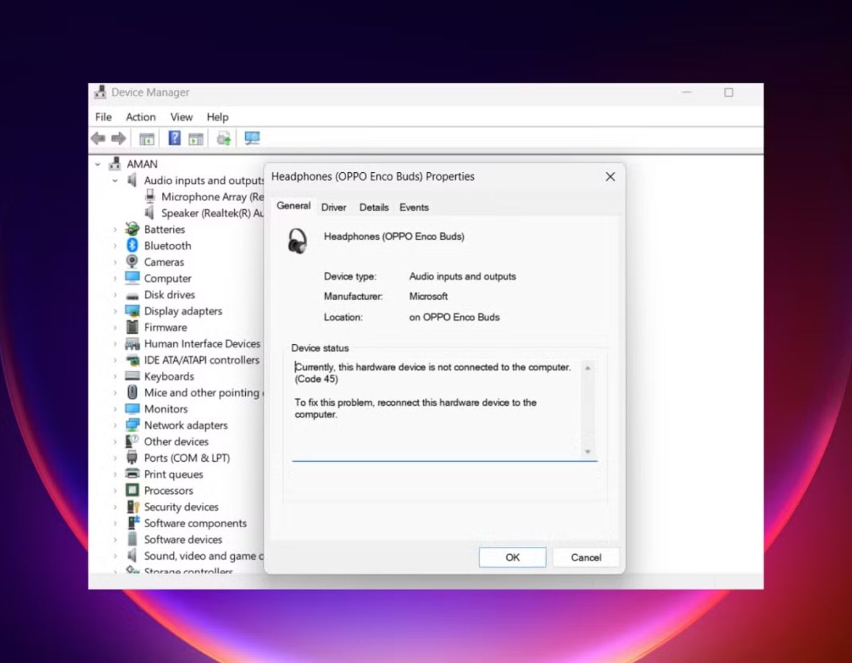The image size is (852, 663).
Task: Select the Microphone Array device icon
Action: (x=150, y=196)
